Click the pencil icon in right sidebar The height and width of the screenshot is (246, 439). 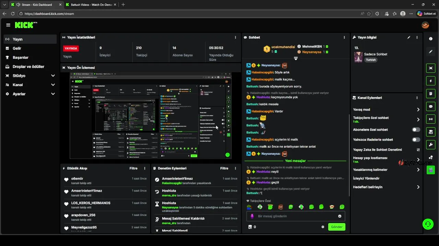431,52
